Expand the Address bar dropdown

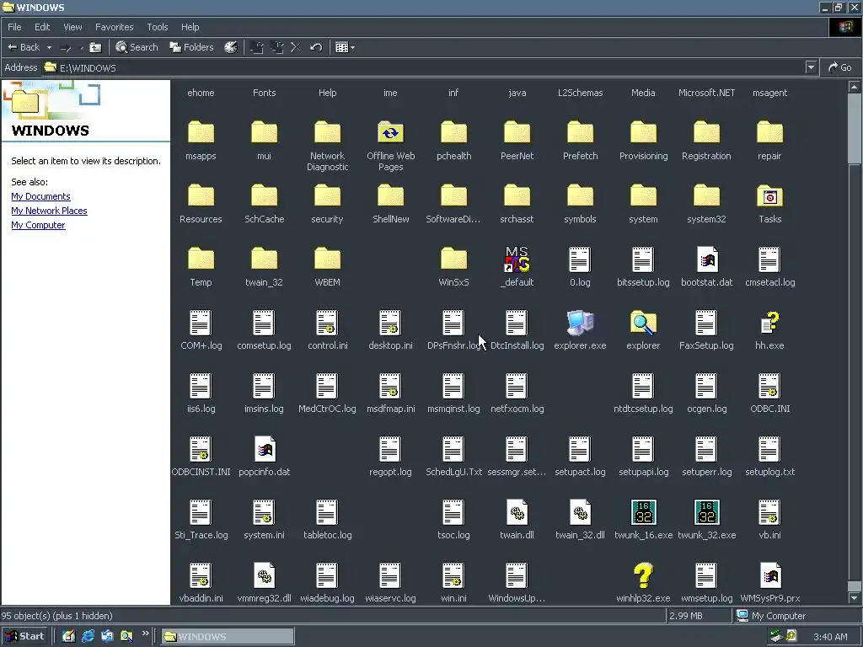(x=811, y=67)
